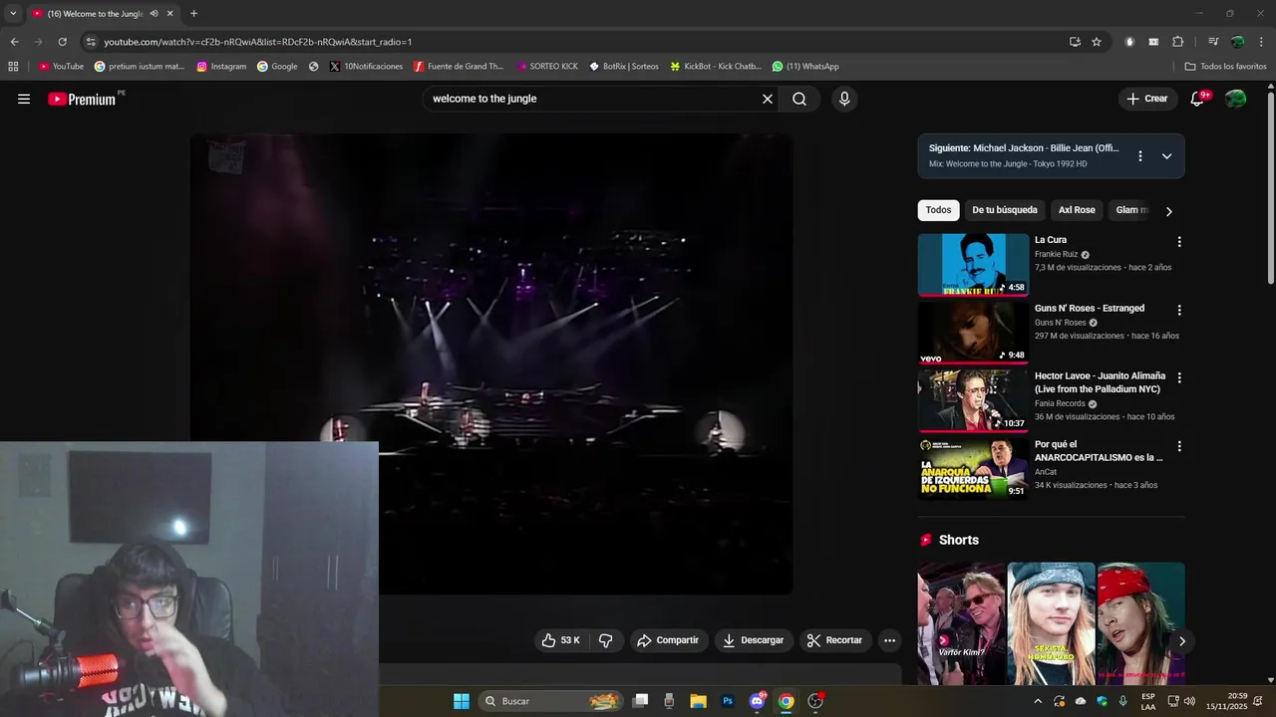This screenshot has height=717, width=1276.
Task: Start voice search with microphone
Action: pos(844,99)
